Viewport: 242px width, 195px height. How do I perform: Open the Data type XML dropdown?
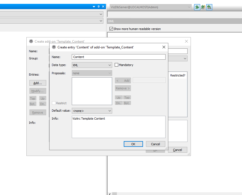click(92, 65)
